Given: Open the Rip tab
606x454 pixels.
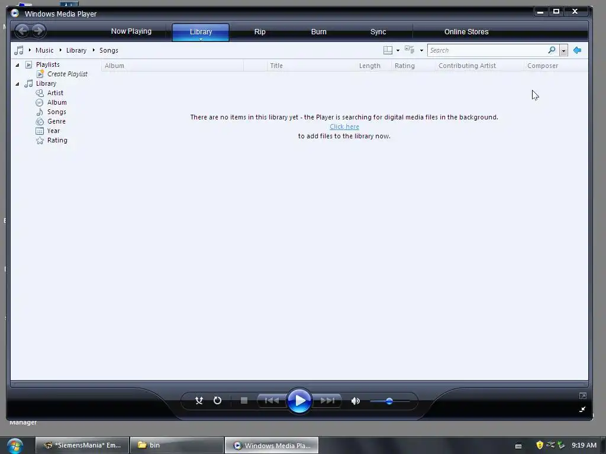Looking at the screenshot, I should coord(260,32).
